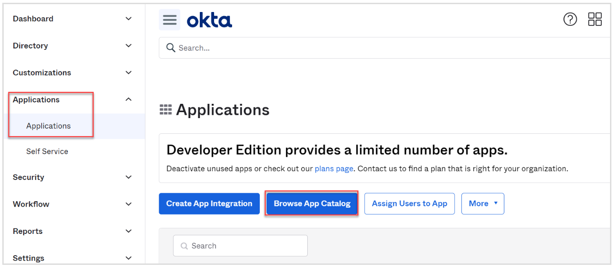Click Assign Users to App

(x=409, y=203)
